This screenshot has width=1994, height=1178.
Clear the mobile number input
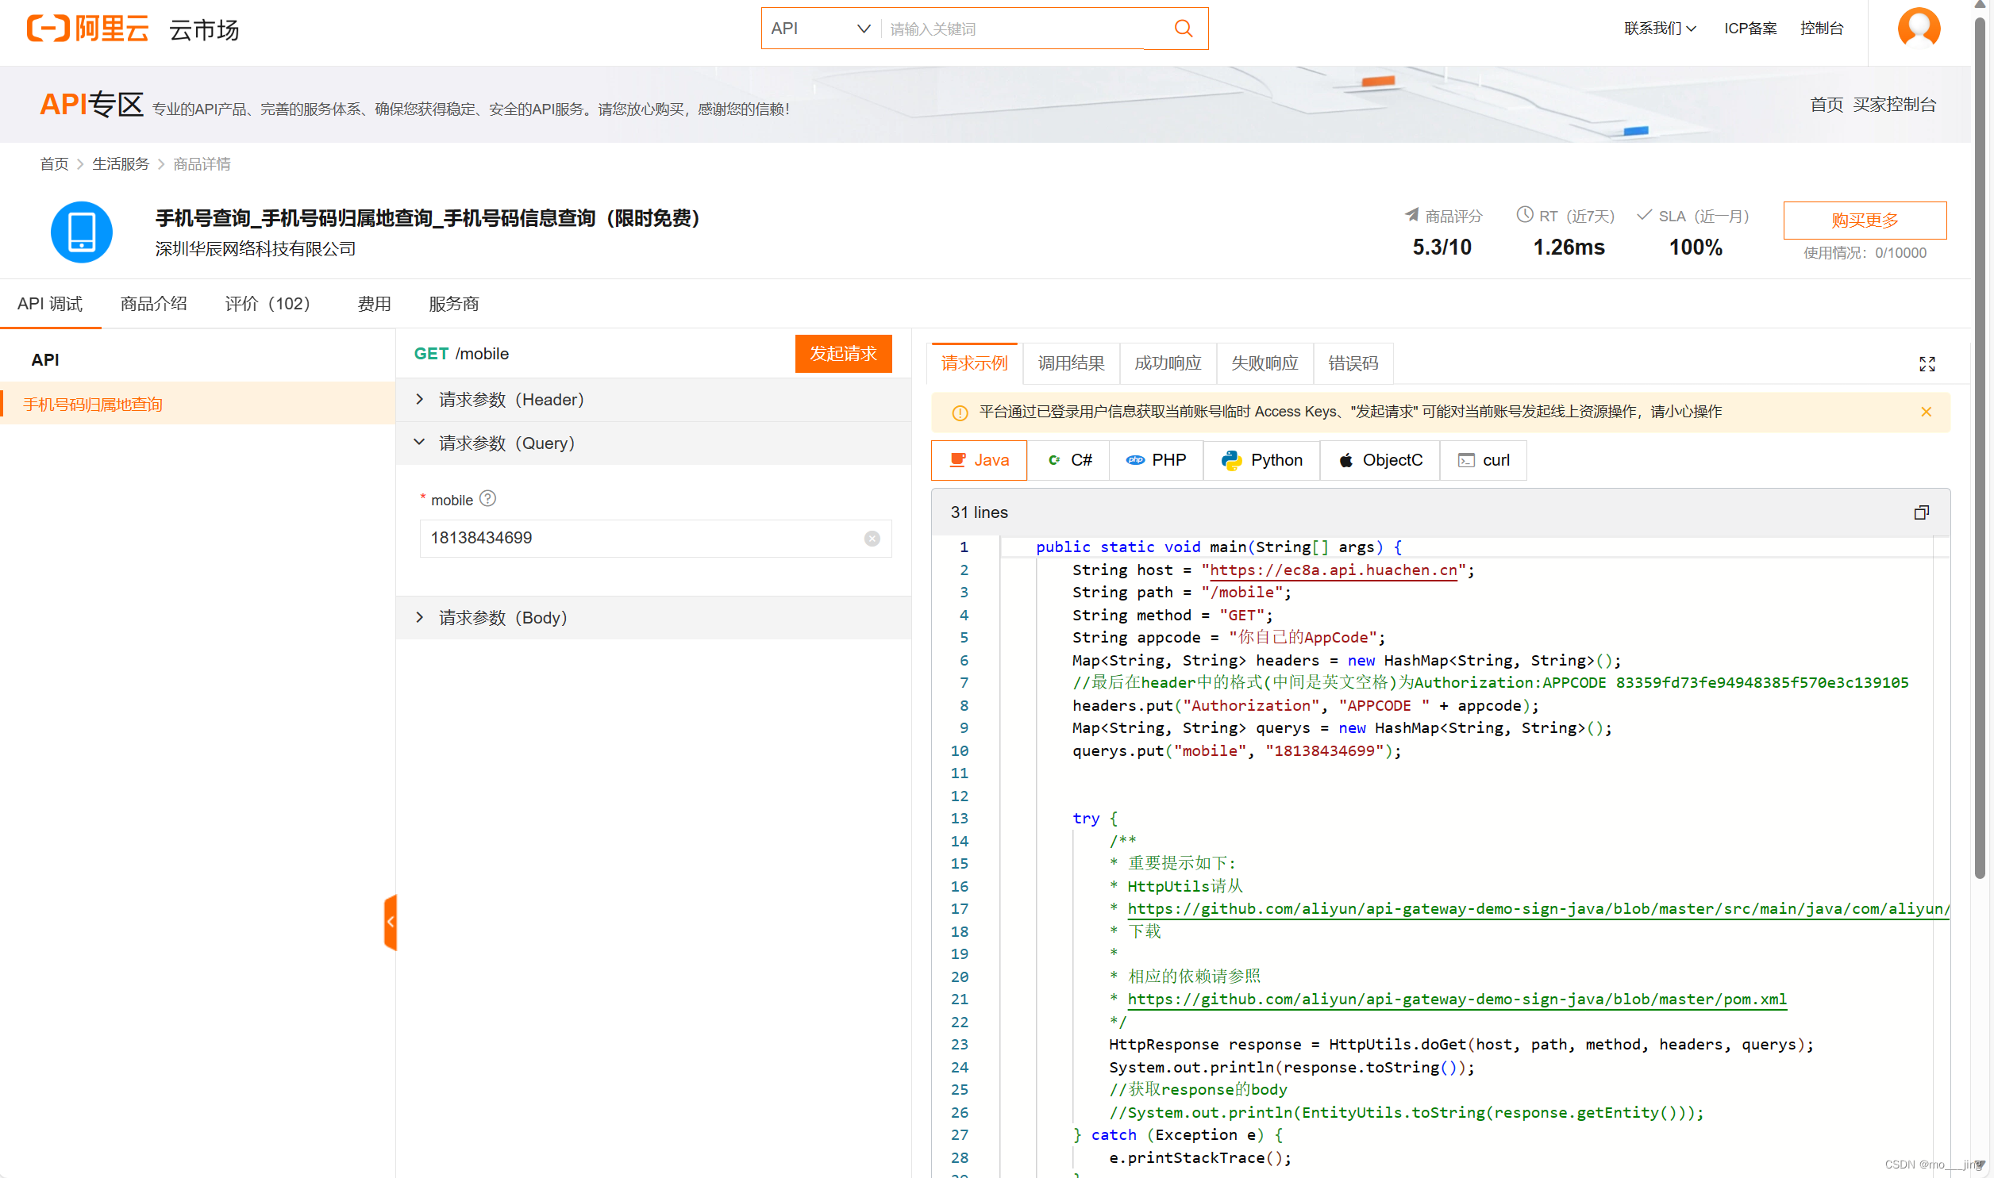[x=871, y=538]
